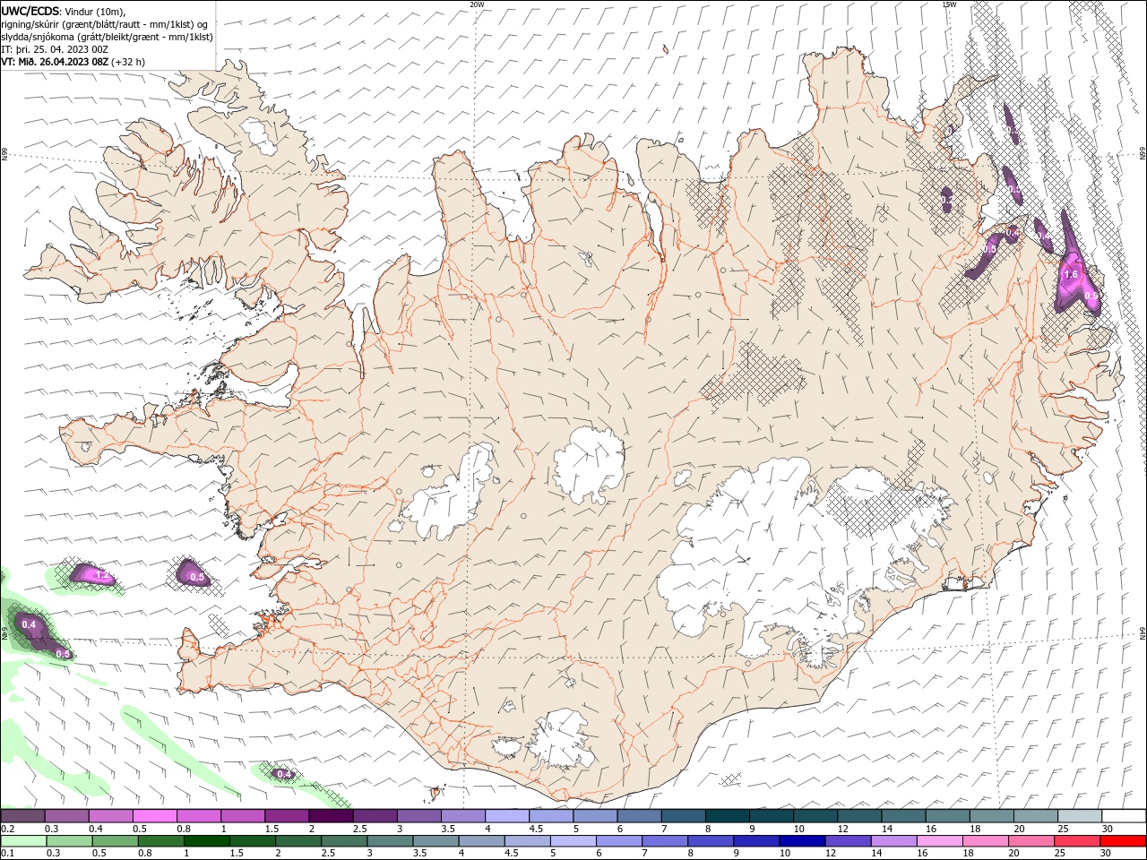Pick the purple rain-scale swatch between 12 and 14
Viewport: 1147px width, 860px height.
coord(849,841)
